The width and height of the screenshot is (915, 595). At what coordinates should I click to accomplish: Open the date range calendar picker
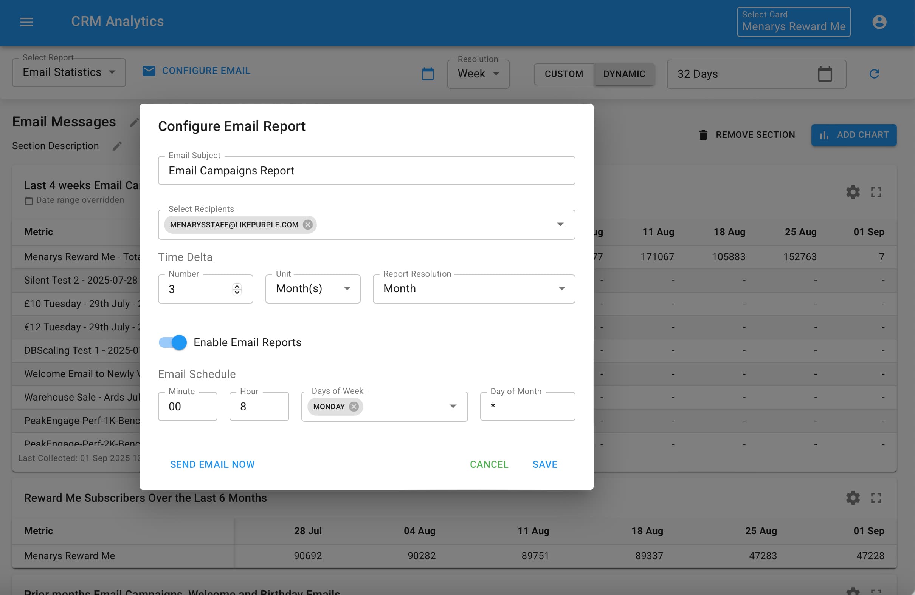[825, 74]
